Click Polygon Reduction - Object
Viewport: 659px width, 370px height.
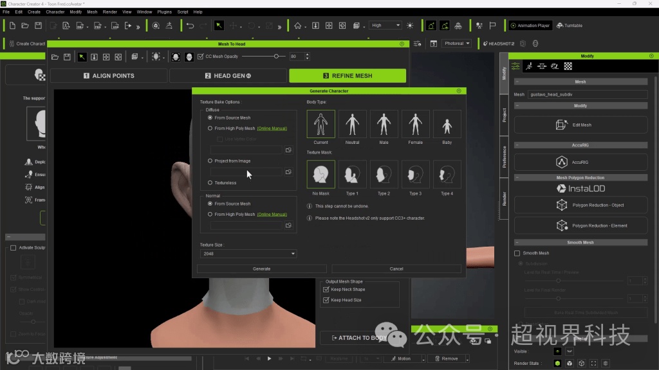580,205
